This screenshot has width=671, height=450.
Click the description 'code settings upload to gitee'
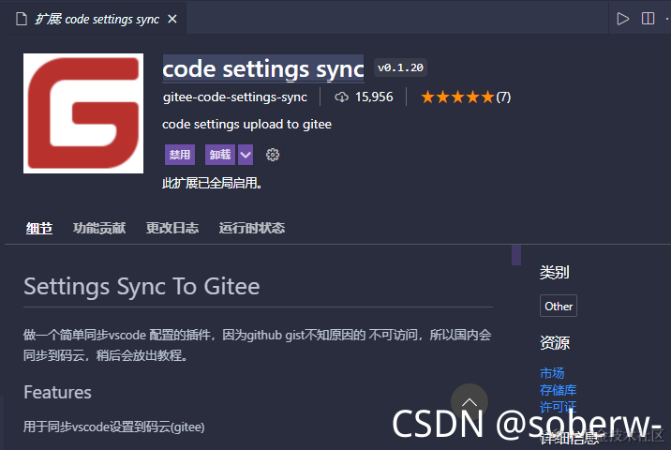(246, 124)
